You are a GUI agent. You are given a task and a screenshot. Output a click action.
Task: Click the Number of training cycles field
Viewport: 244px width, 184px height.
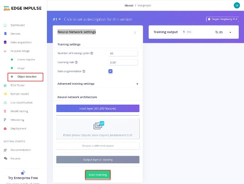(x=123, y=53)
